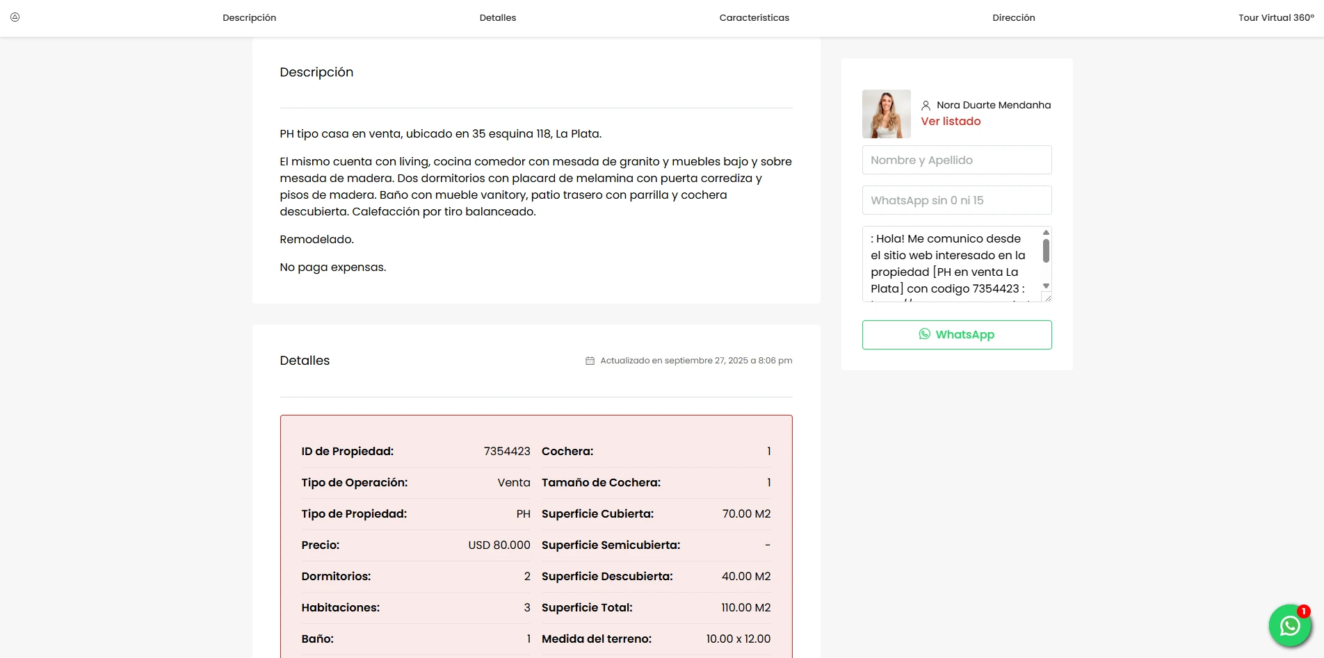Open the Características nav tab

(x=754, y=18)
